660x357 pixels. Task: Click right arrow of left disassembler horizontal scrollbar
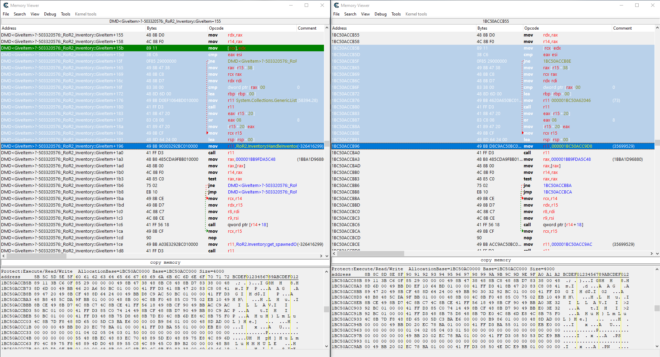click(321, 256)
